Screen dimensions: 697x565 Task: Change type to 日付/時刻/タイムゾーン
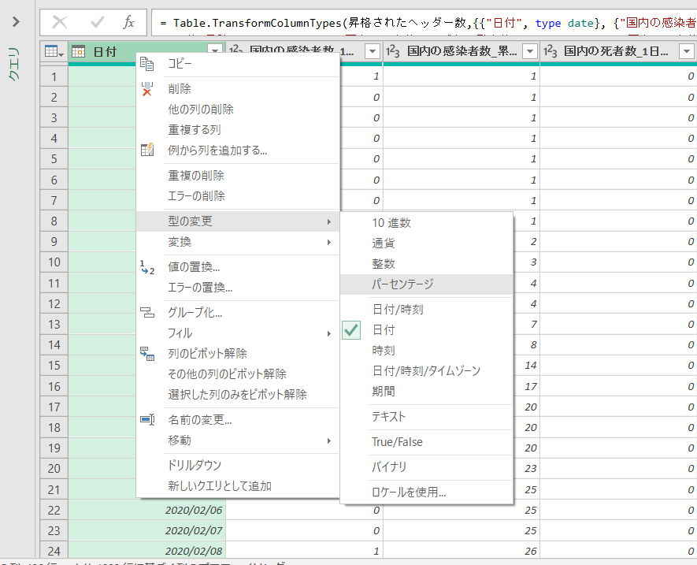426,371
